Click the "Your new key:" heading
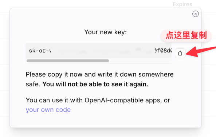The width and height of the screenshot is (216, 137). pyautogui.click(x=105, y=32)
